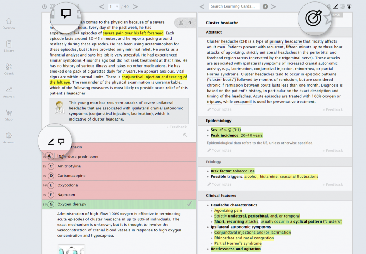Add Your notes under Abstract
The height and width of the screenshot is (254, 366).
point(219,109)
